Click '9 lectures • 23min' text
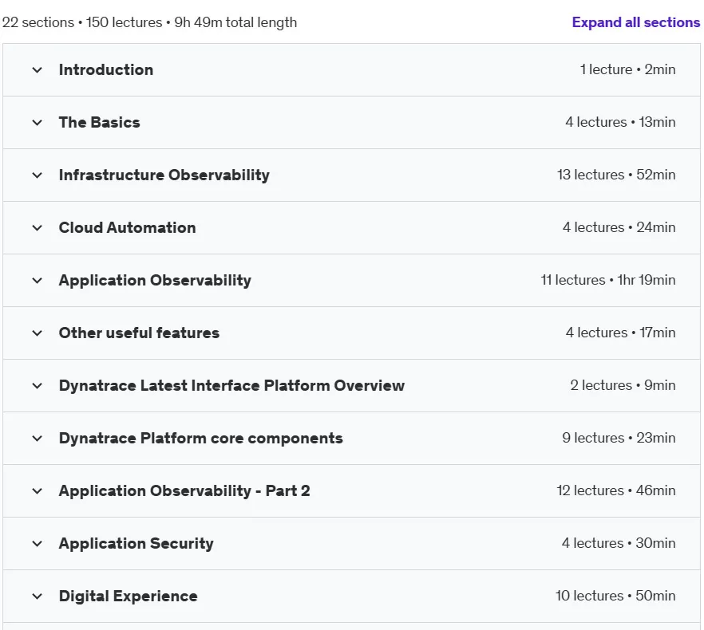Viewport: 704px width, 630px height. click(x=619, y=438)
